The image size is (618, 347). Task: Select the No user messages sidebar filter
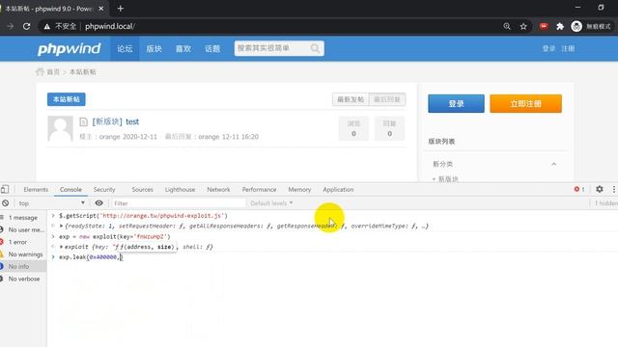click(23, 229)
